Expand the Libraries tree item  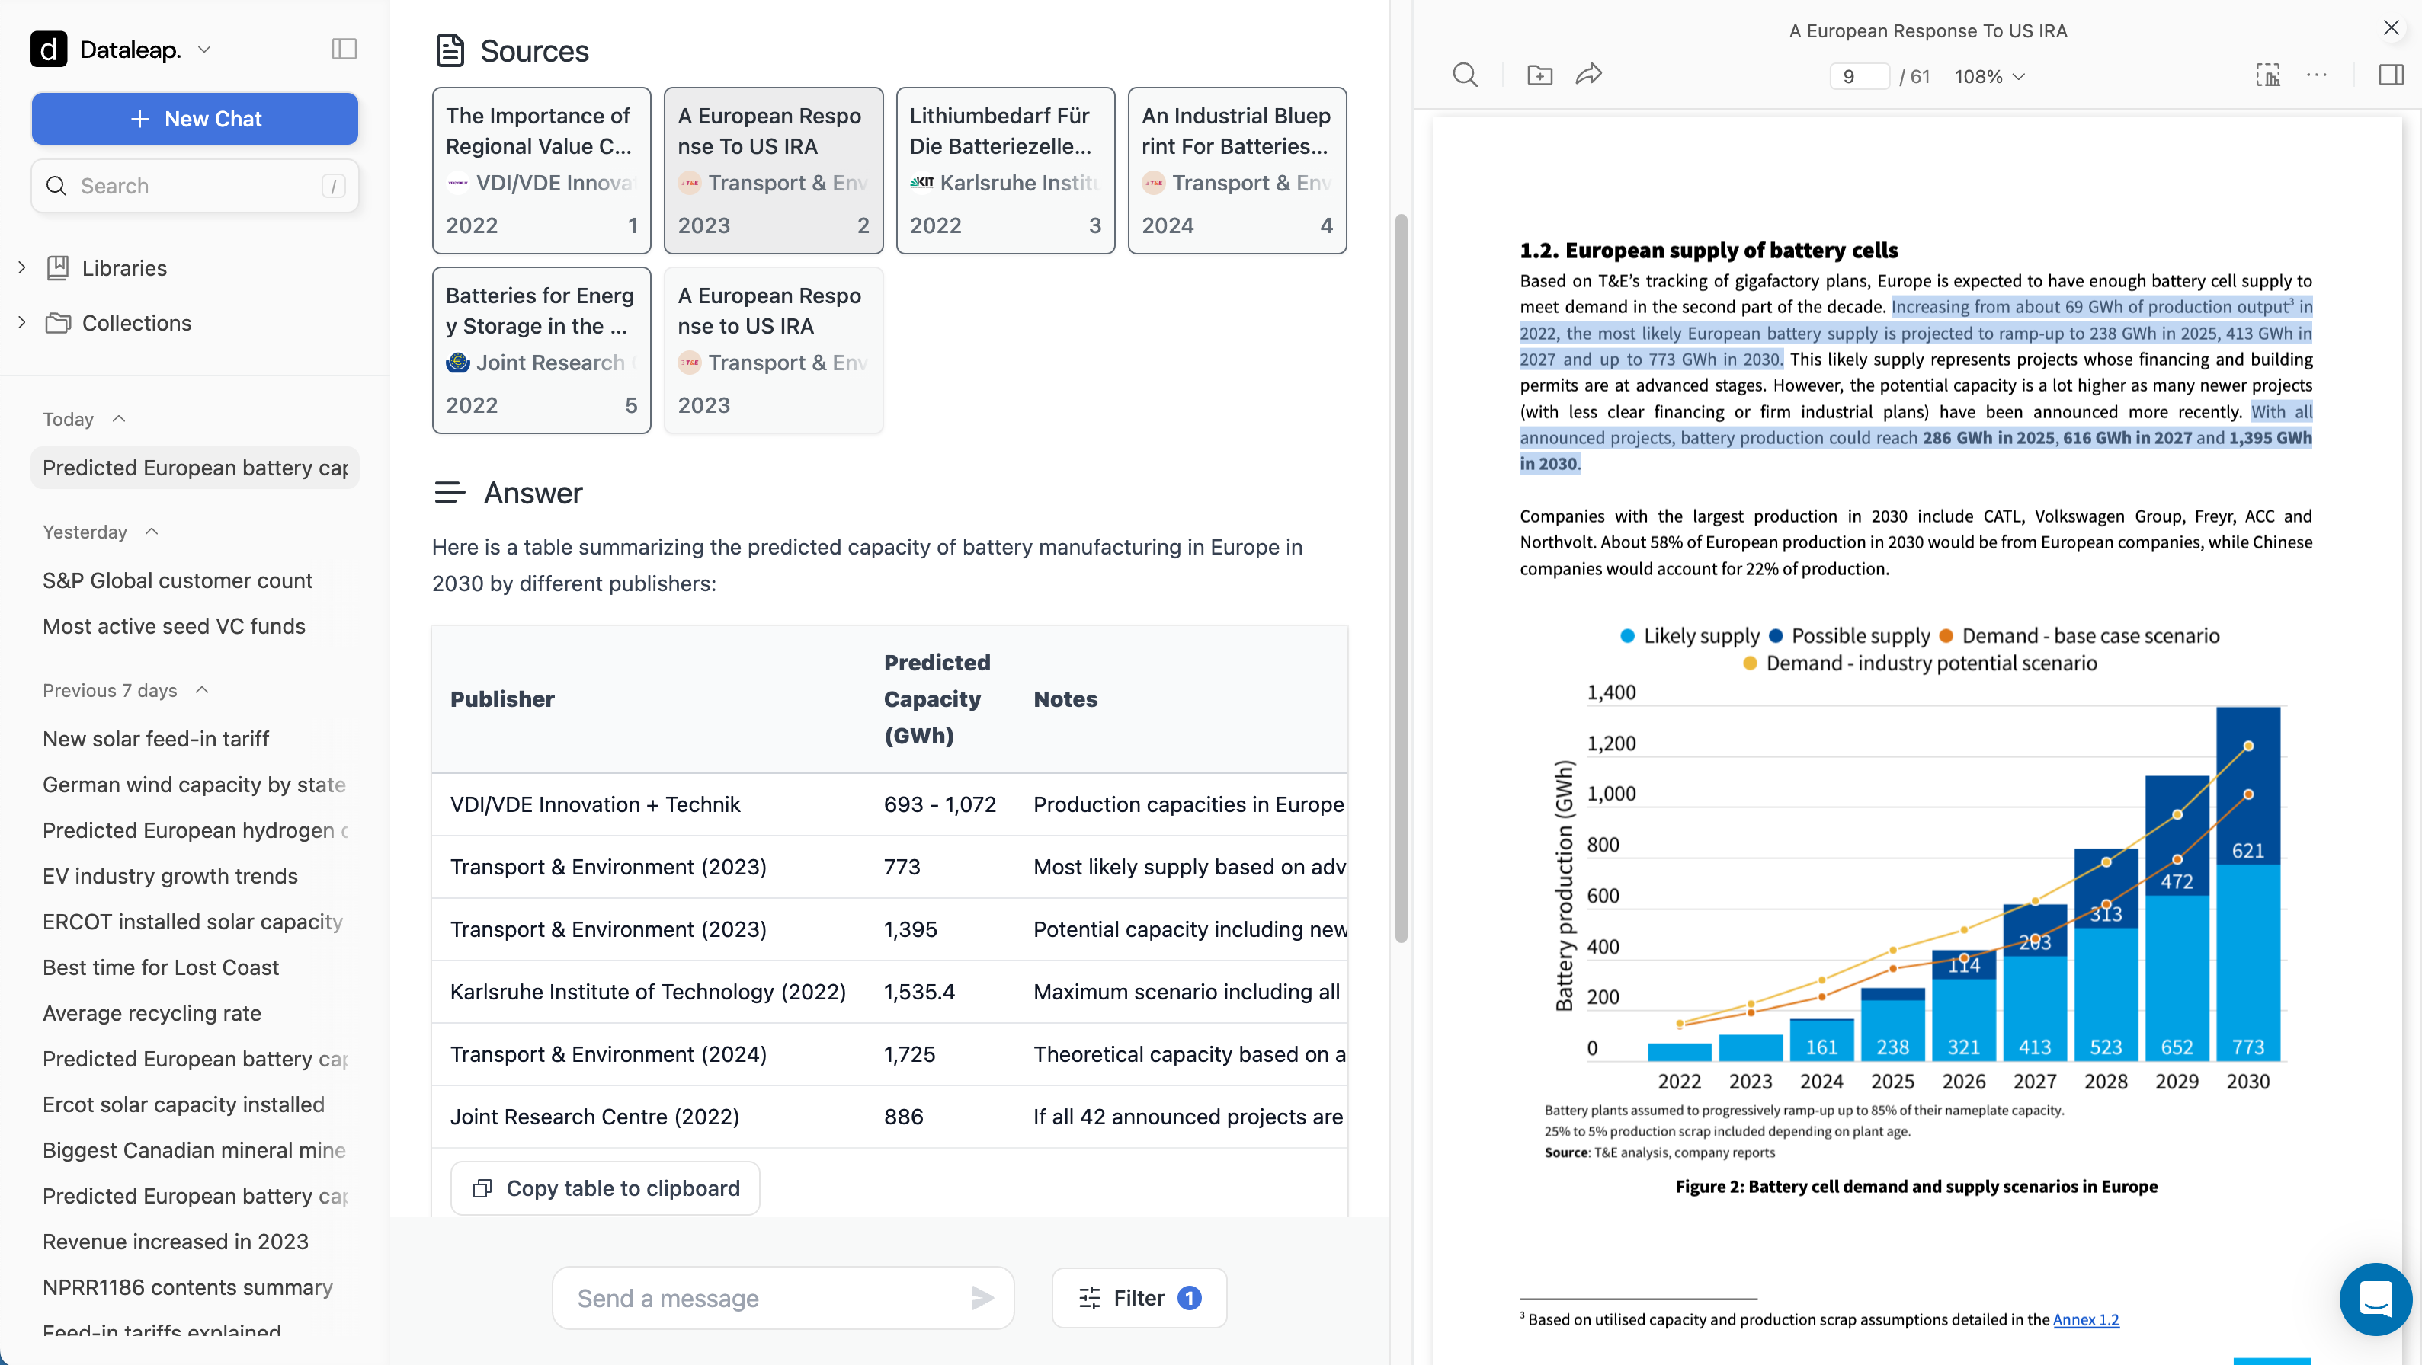(23, 267)
